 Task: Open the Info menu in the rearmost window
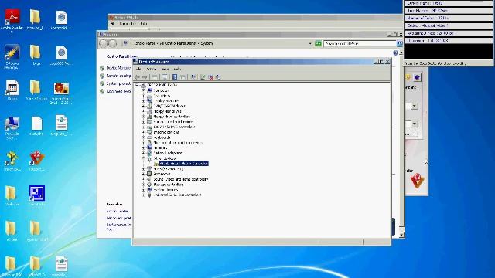(144, 24)
